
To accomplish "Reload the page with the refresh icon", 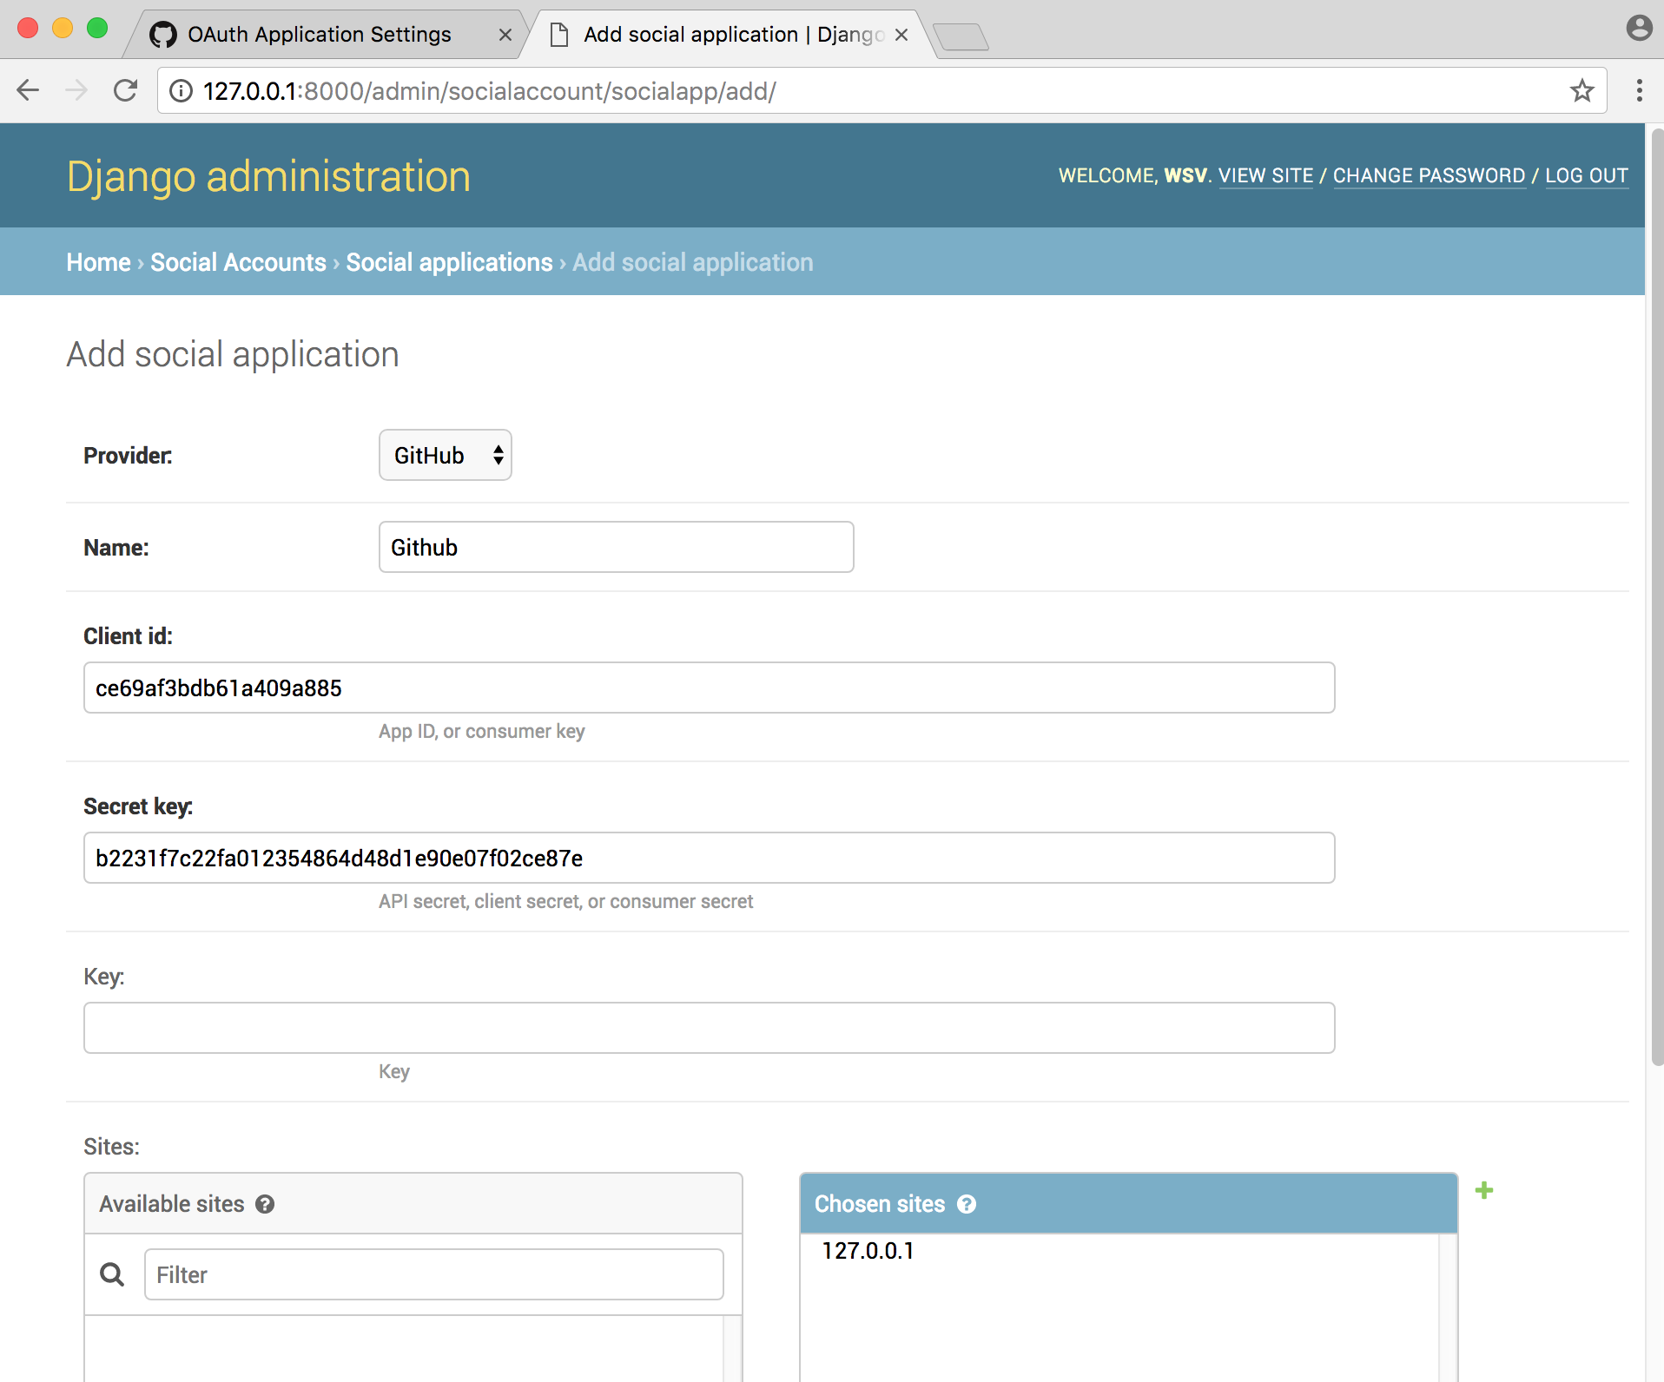I will [126, 90].
